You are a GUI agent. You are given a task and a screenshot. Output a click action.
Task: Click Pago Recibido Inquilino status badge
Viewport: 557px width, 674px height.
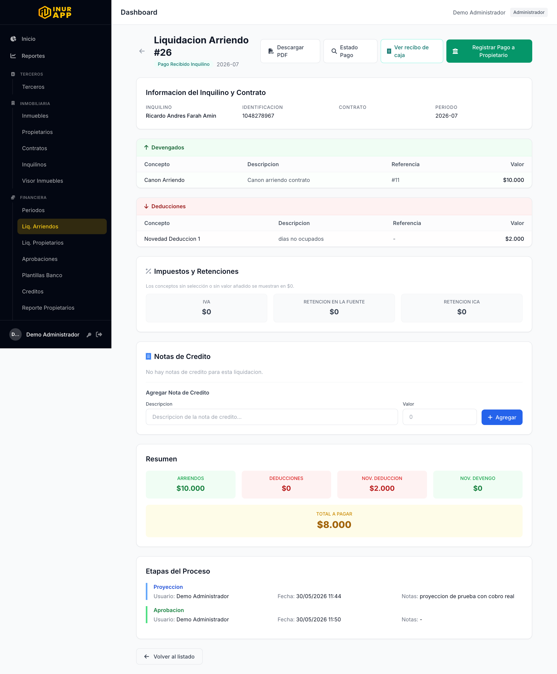[x=183, y=64]
